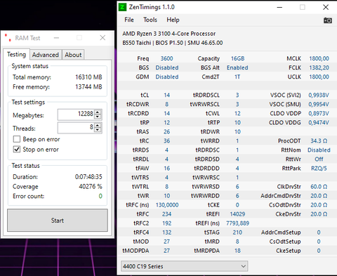Click the RttNom Disabled value
337x276 pixels.
click(319, 150)
